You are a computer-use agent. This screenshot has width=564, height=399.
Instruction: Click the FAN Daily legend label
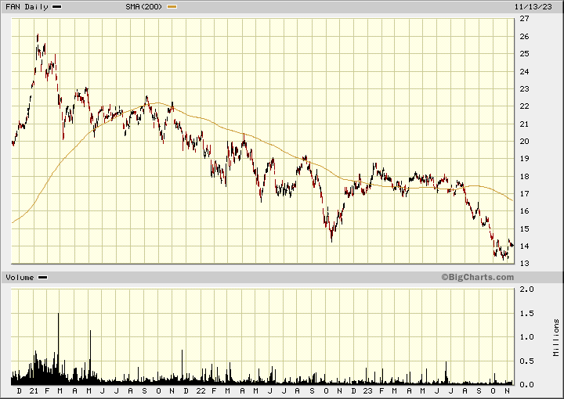pos(26,6)
